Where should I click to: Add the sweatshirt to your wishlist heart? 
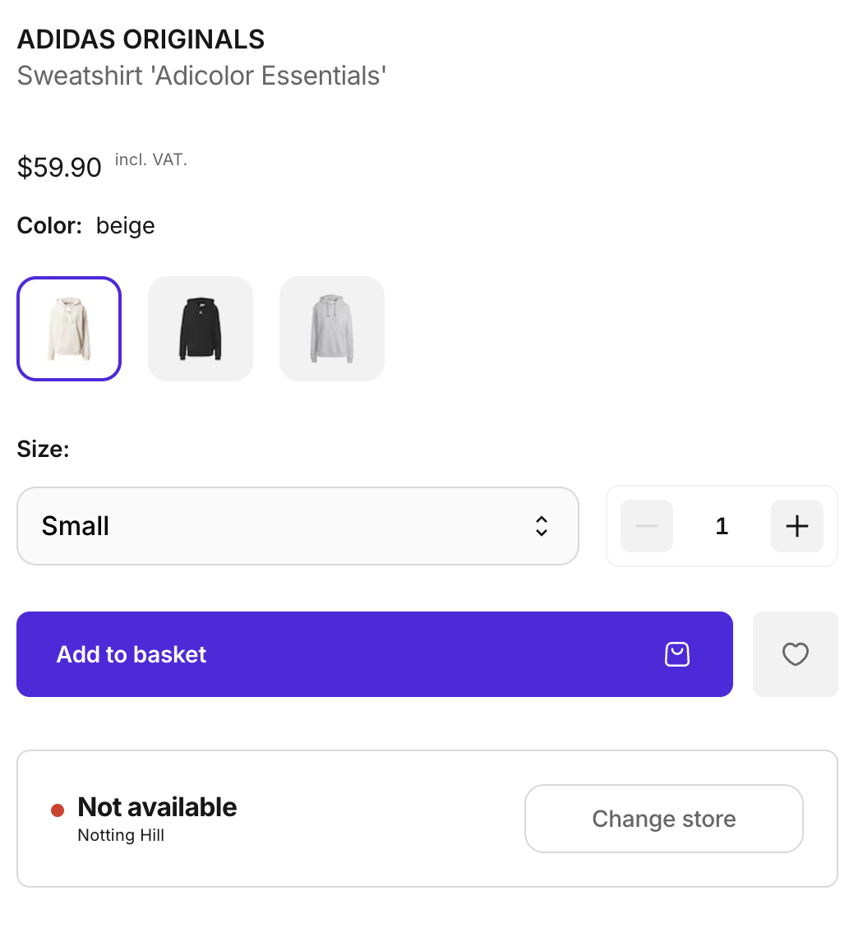point(795,654)
